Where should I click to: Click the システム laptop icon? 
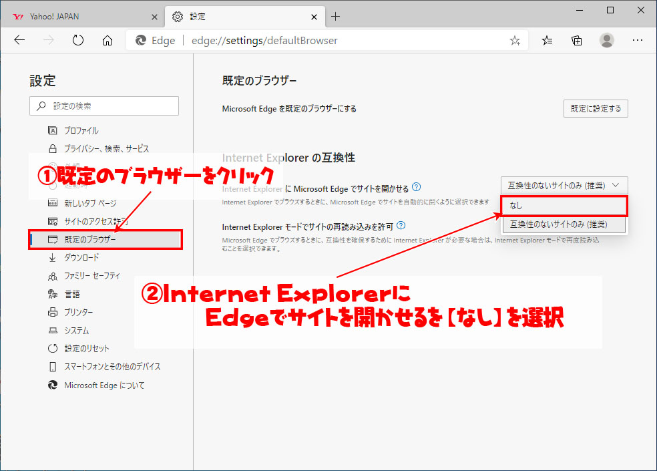click(x=52, y=331)
